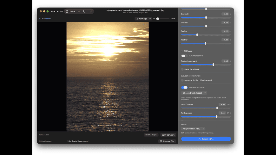Click the Centre Y slider
Image resolution: width=276 pixels, height=155 pixels.
tap(206, 26)
